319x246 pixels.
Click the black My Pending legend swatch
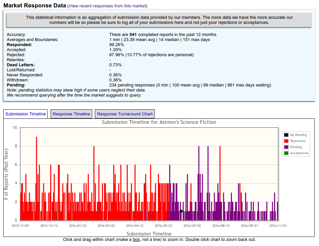[286, 135]
